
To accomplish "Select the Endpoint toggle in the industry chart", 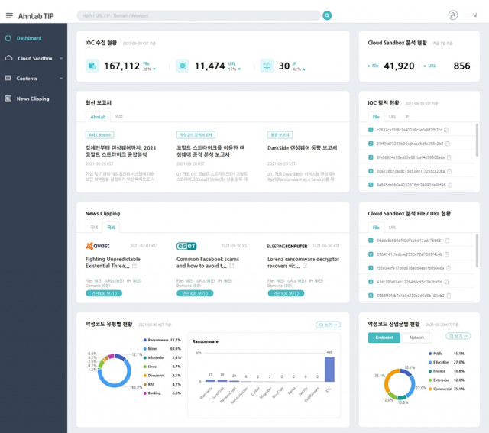I will pyautogui.click(x=384, y=338).
